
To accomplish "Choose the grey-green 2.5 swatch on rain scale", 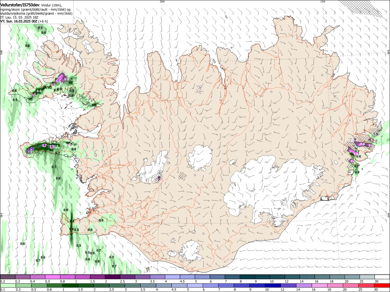I will (x=117, y=285).
